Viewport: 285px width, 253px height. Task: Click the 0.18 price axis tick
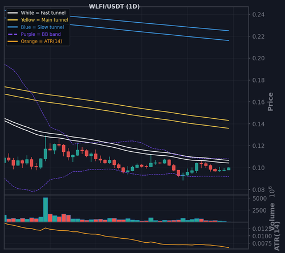[x=258, y=80]
